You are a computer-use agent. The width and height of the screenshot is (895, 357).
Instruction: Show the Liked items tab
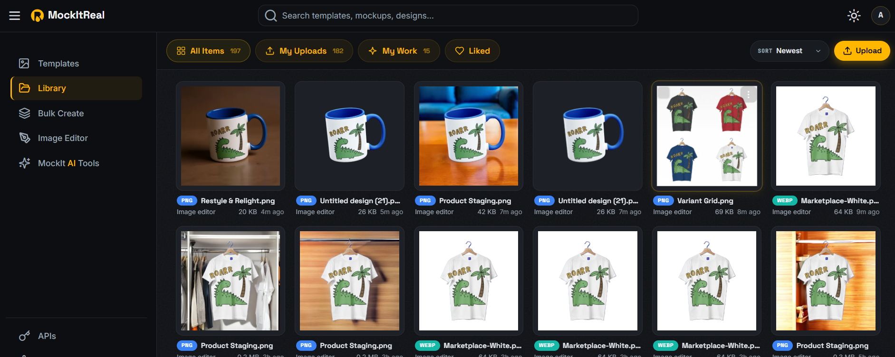click(472, 51)
